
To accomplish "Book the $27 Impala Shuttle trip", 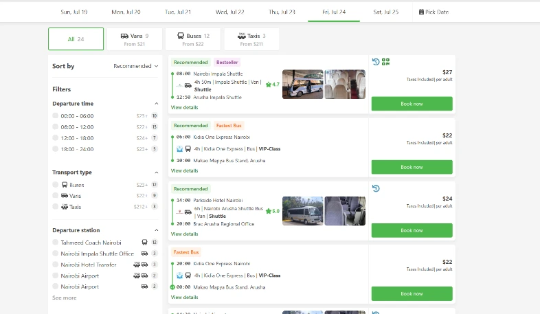I will [x=412, y=104].
